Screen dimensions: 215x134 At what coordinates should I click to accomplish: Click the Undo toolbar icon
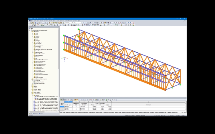pos(45,23)
